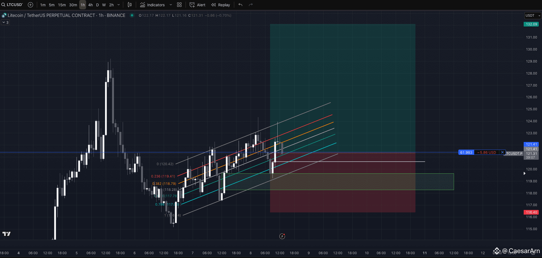Click the 116.40 stop-loss price label

point(531,212)
